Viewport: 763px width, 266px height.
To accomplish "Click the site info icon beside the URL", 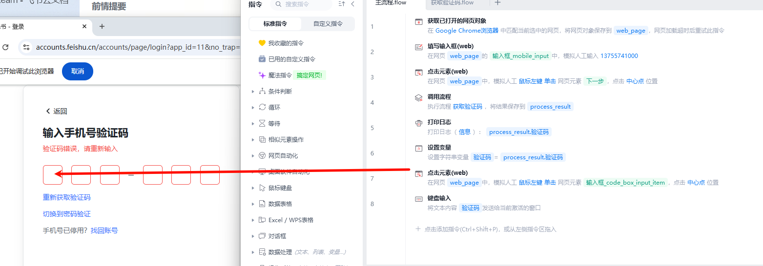I will 27,47.
